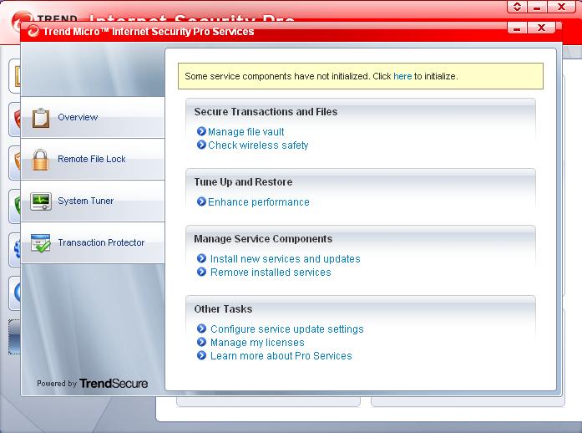582x433 pixels.
Task: Minimize the Pro Services window
Action: pos(517,28)
